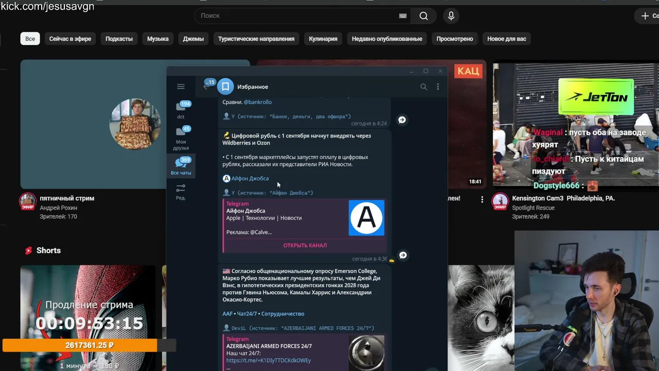This screenshot has width=659, height=371.
Task: Open the more-options dots beside Kensington video
Action: pyautogui.click(x=482, y=199)
